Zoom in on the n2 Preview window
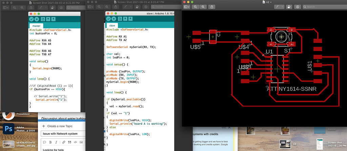 click(203, 7)
